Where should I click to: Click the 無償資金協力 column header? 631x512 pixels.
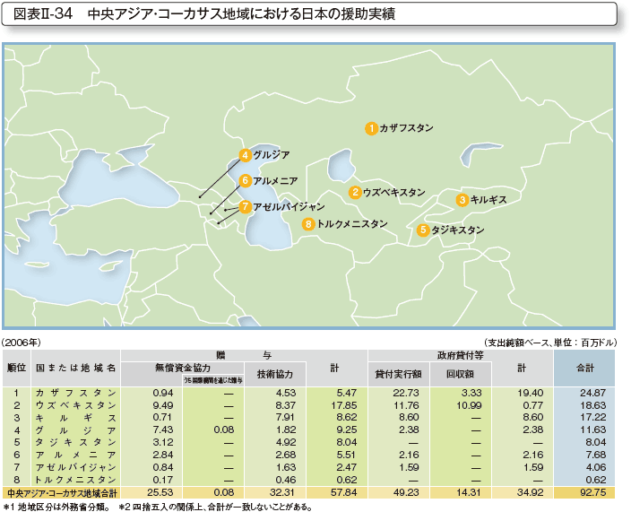click(183, 368)
